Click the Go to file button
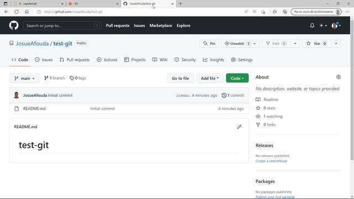The width and height of the screenshot is (354, 199). click(x=180, y=78)
